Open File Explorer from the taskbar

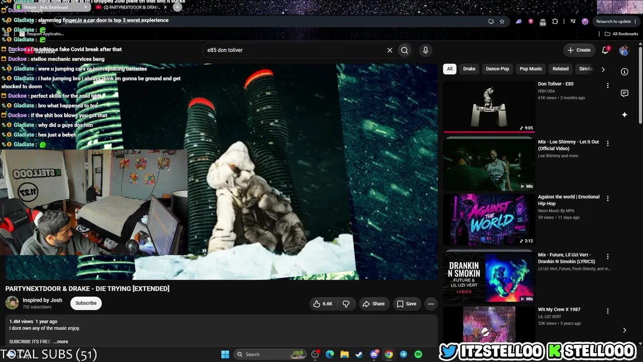click(x=345, y=354)
